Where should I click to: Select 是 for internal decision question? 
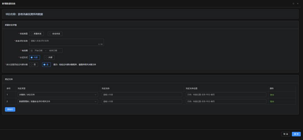(x=46, y=65)
